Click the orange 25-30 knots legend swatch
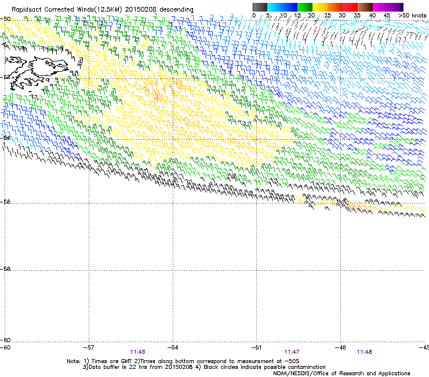The image size is (429, 377). point(335,7)
